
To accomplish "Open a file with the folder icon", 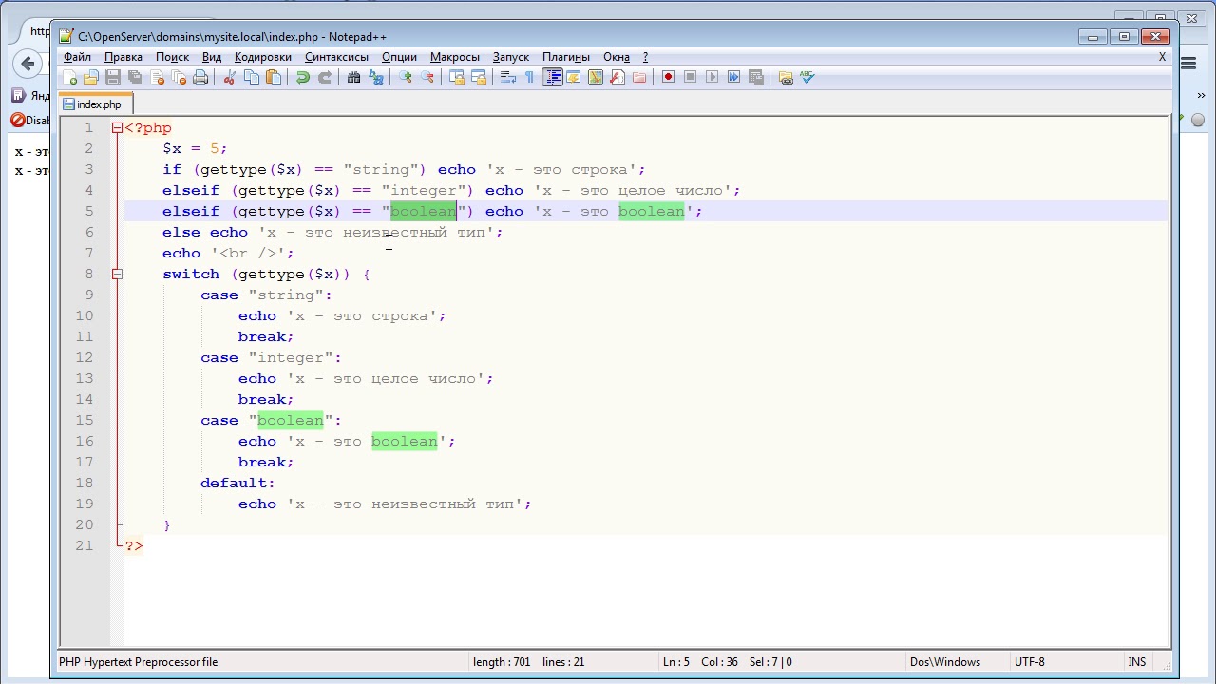I will click(91, 78).
